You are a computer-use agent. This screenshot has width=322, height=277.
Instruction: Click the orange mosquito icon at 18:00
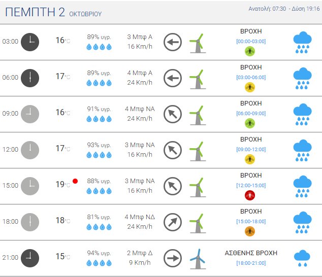(x=250, y=231)
